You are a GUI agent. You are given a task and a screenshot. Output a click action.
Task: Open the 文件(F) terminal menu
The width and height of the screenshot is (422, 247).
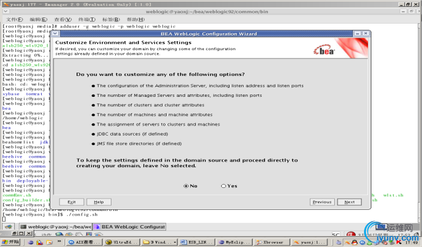coord(15,19)
